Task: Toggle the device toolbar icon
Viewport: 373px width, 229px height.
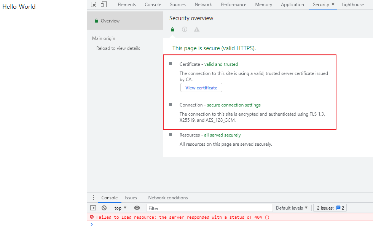Action: coord(104,5)
